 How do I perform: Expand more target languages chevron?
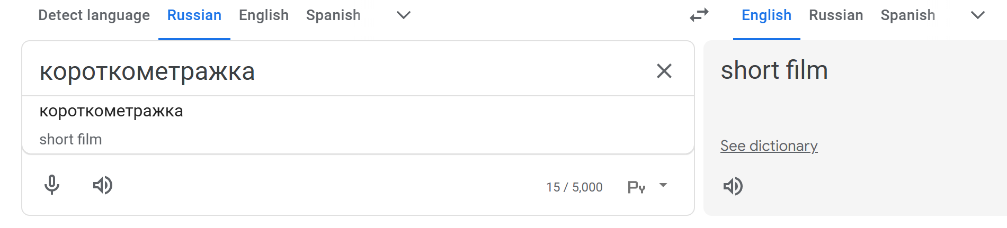click(977, 15)
